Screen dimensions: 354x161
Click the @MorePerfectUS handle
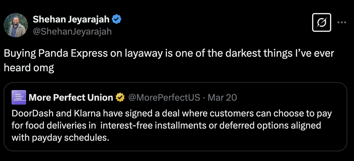(164, 97)
